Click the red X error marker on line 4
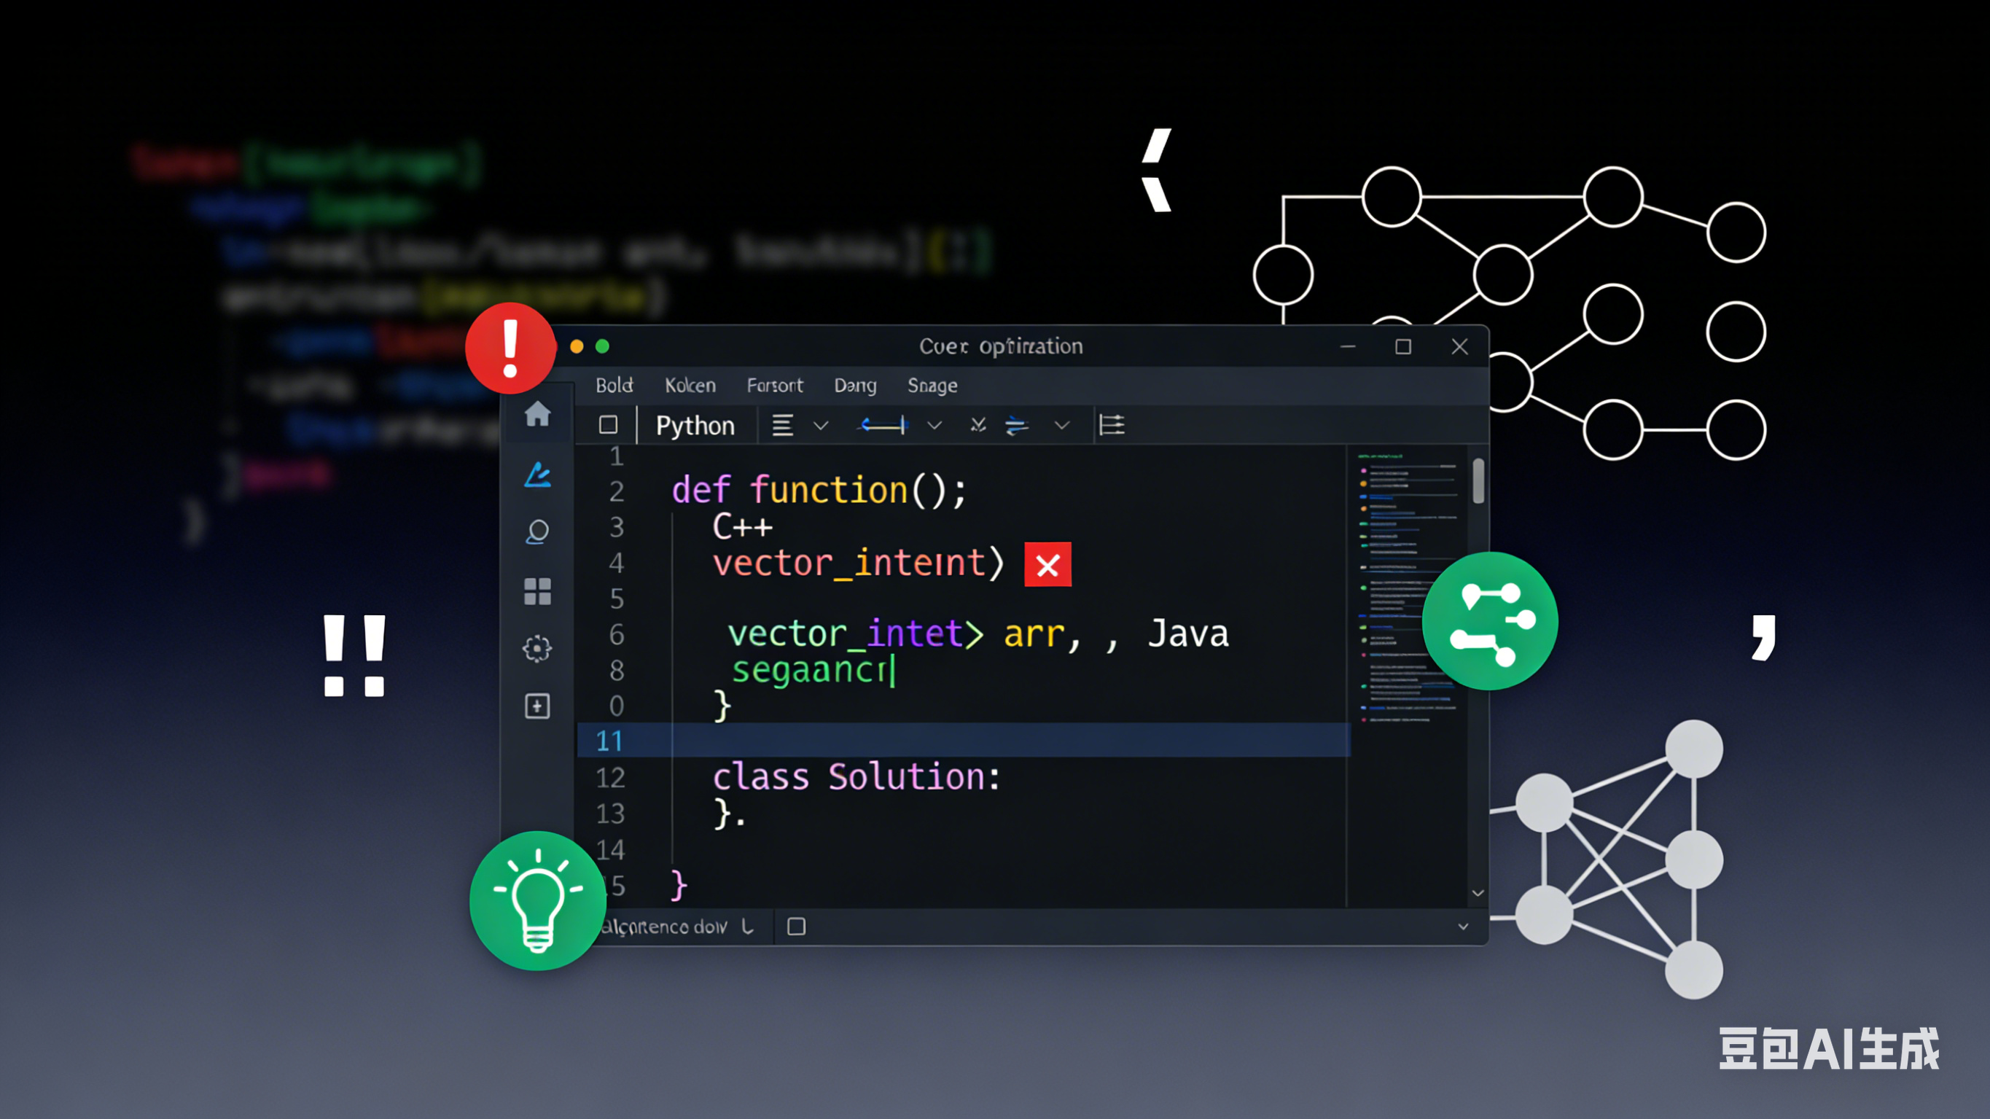 pyautogui.click(x=1047, y=565)
